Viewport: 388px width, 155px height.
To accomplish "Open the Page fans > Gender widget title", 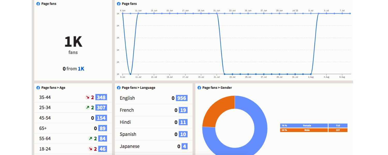I will pyautogui.click(x=217, y=88).
